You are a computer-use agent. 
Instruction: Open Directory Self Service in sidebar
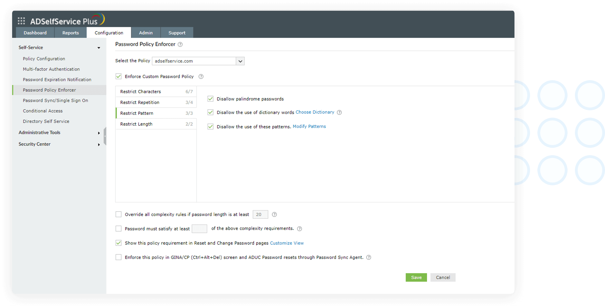(46, 121)
